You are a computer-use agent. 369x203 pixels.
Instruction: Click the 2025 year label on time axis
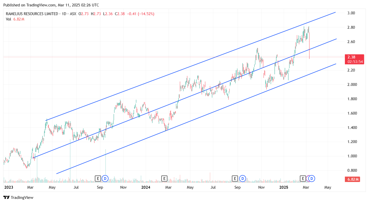tap(284, 187)
